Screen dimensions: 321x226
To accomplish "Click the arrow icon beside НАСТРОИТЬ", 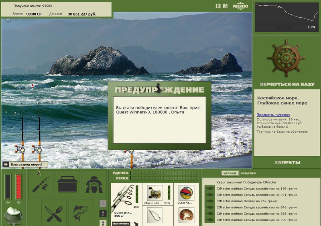I will [x=136, y=224].
